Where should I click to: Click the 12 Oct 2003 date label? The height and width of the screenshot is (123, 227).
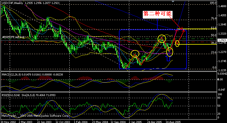63,122
